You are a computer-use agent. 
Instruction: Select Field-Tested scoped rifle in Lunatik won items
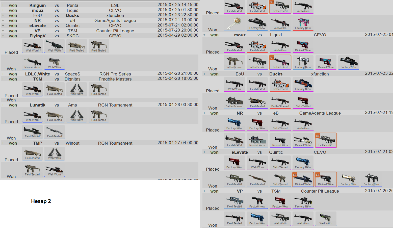coord(32,132)
